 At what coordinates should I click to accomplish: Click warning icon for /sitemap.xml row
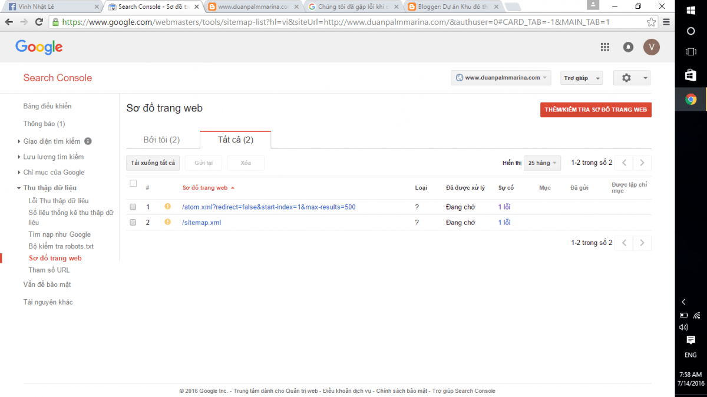pos(167,222)
